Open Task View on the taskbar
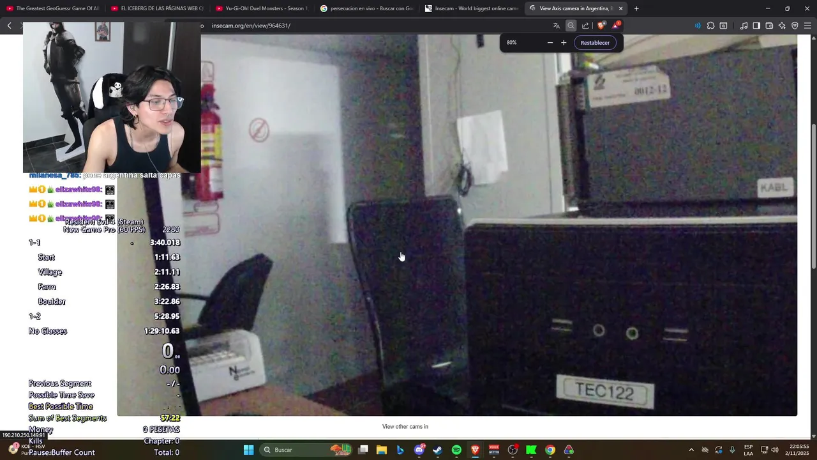The height and width of the screenshot is (460, 817). point(363,450)
